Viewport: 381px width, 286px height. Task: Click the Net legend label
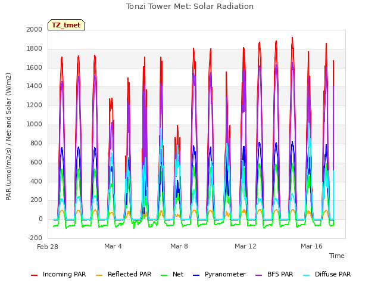tap(178, 274)
